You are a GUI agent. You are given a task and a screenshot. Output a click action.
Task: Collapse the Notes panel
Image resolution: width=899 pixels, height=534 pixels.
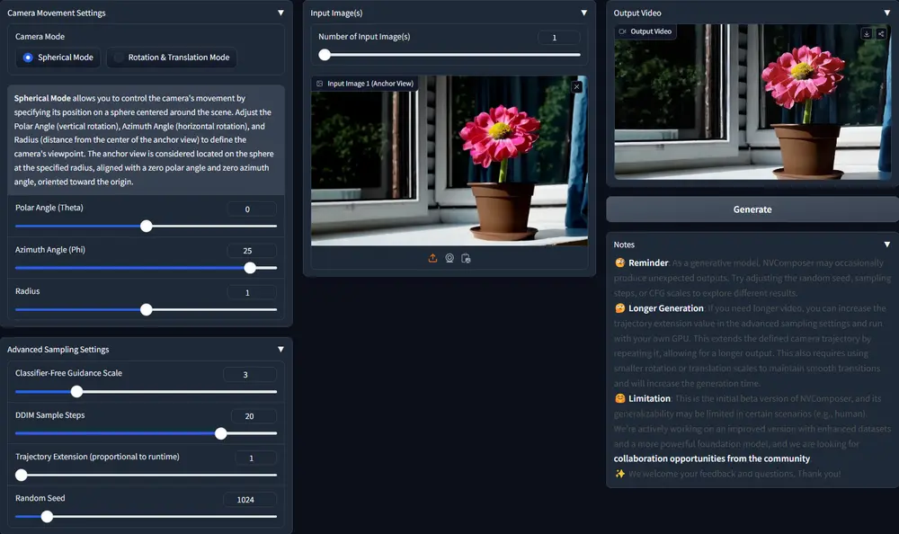pos(887,245)
